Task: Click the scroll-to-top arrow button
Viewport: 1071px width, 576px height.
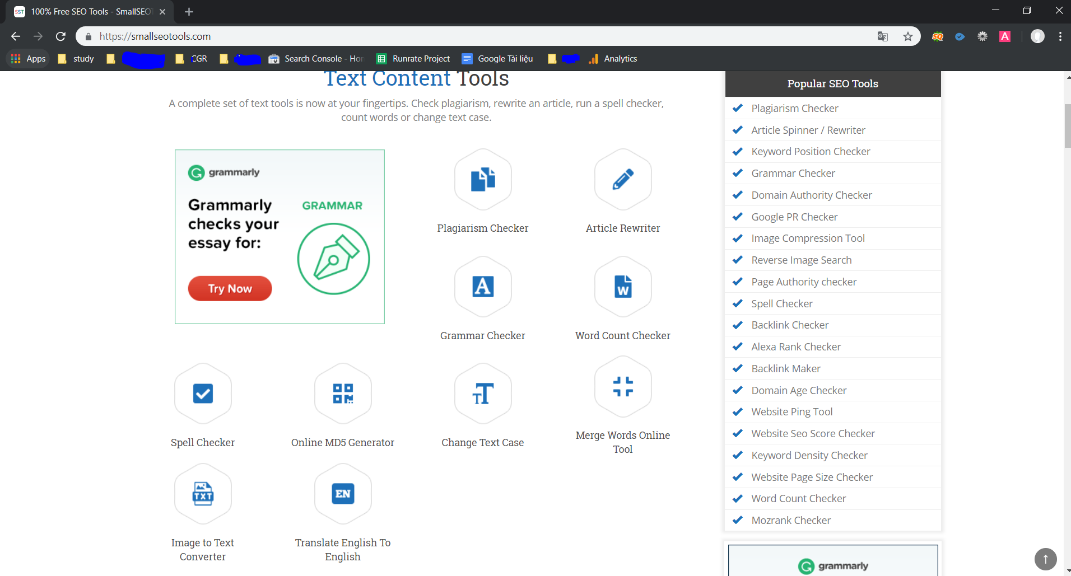Action: [x=1045, y=559]
